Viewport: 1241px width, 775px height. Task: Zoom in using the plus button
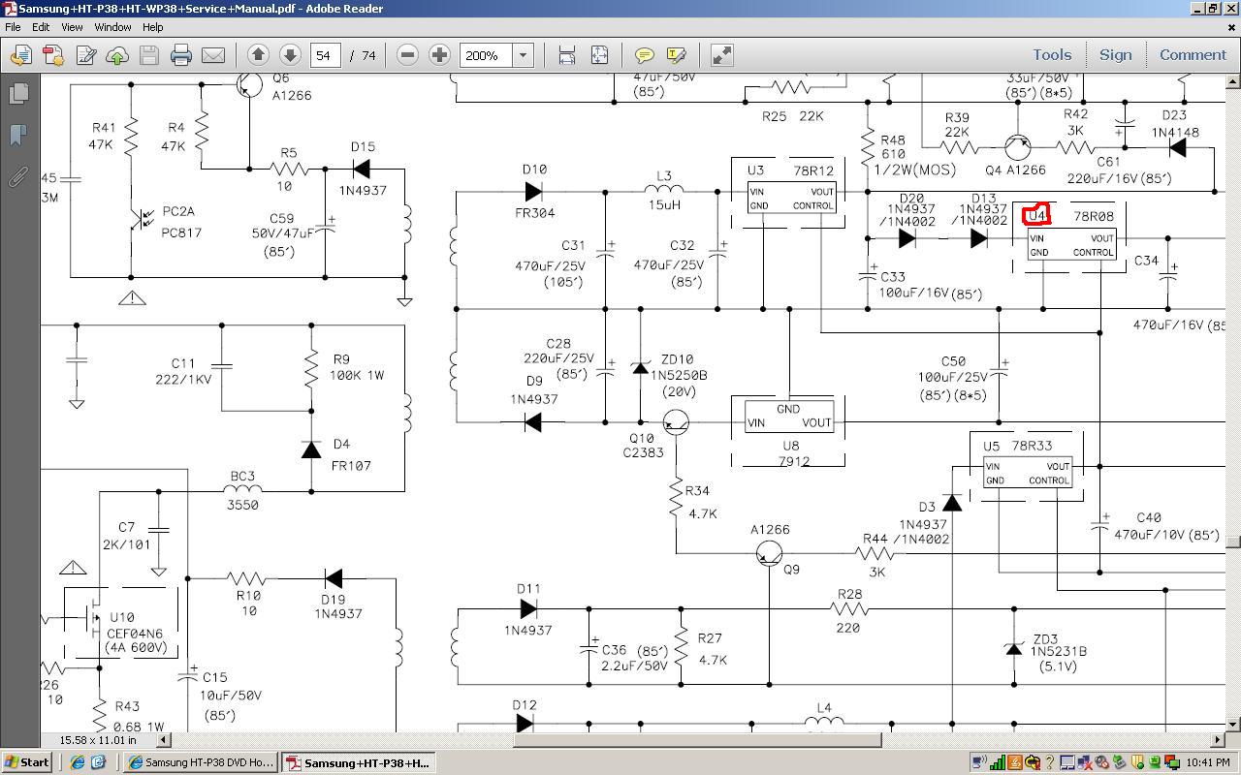pyautogui.click(x=439, y=55)
